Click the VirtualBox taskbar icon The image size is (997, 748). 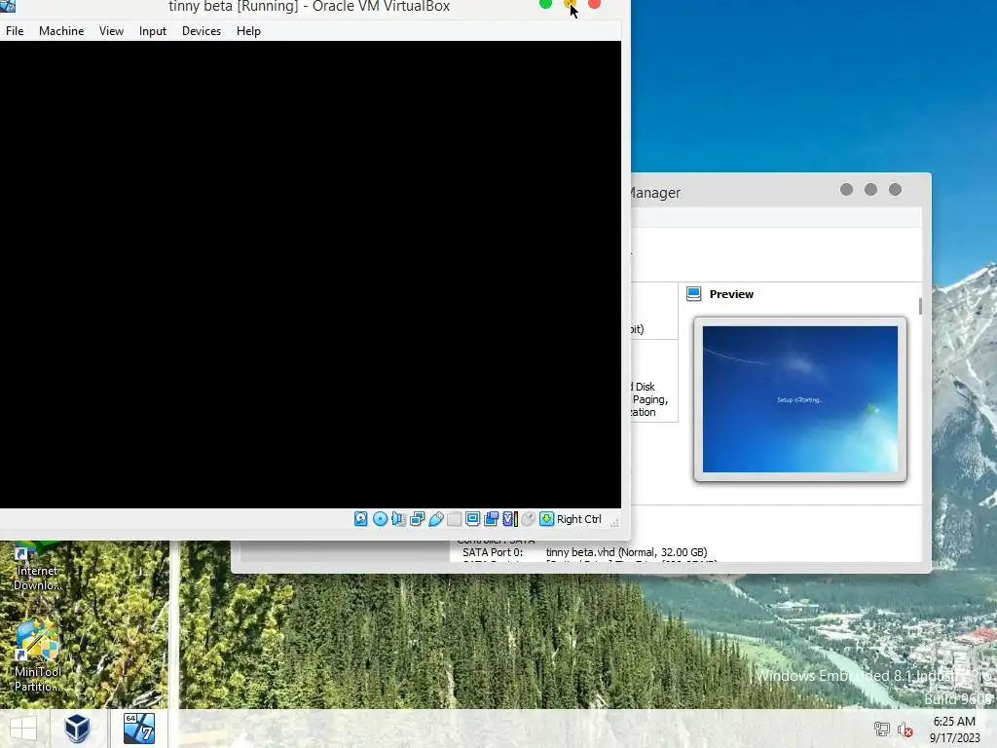(x=77, y=729)
